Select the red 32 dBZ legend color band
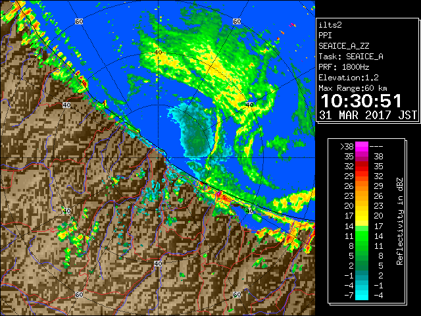 click(362, 167)
